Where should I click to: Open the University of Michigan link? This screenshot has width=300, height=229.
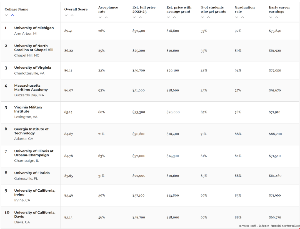pyautogui.click(x=34, y=28)
